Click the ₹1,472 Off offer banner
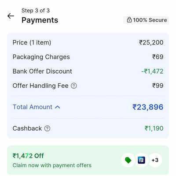Screen dimensions: 176x176 [88, 160]
